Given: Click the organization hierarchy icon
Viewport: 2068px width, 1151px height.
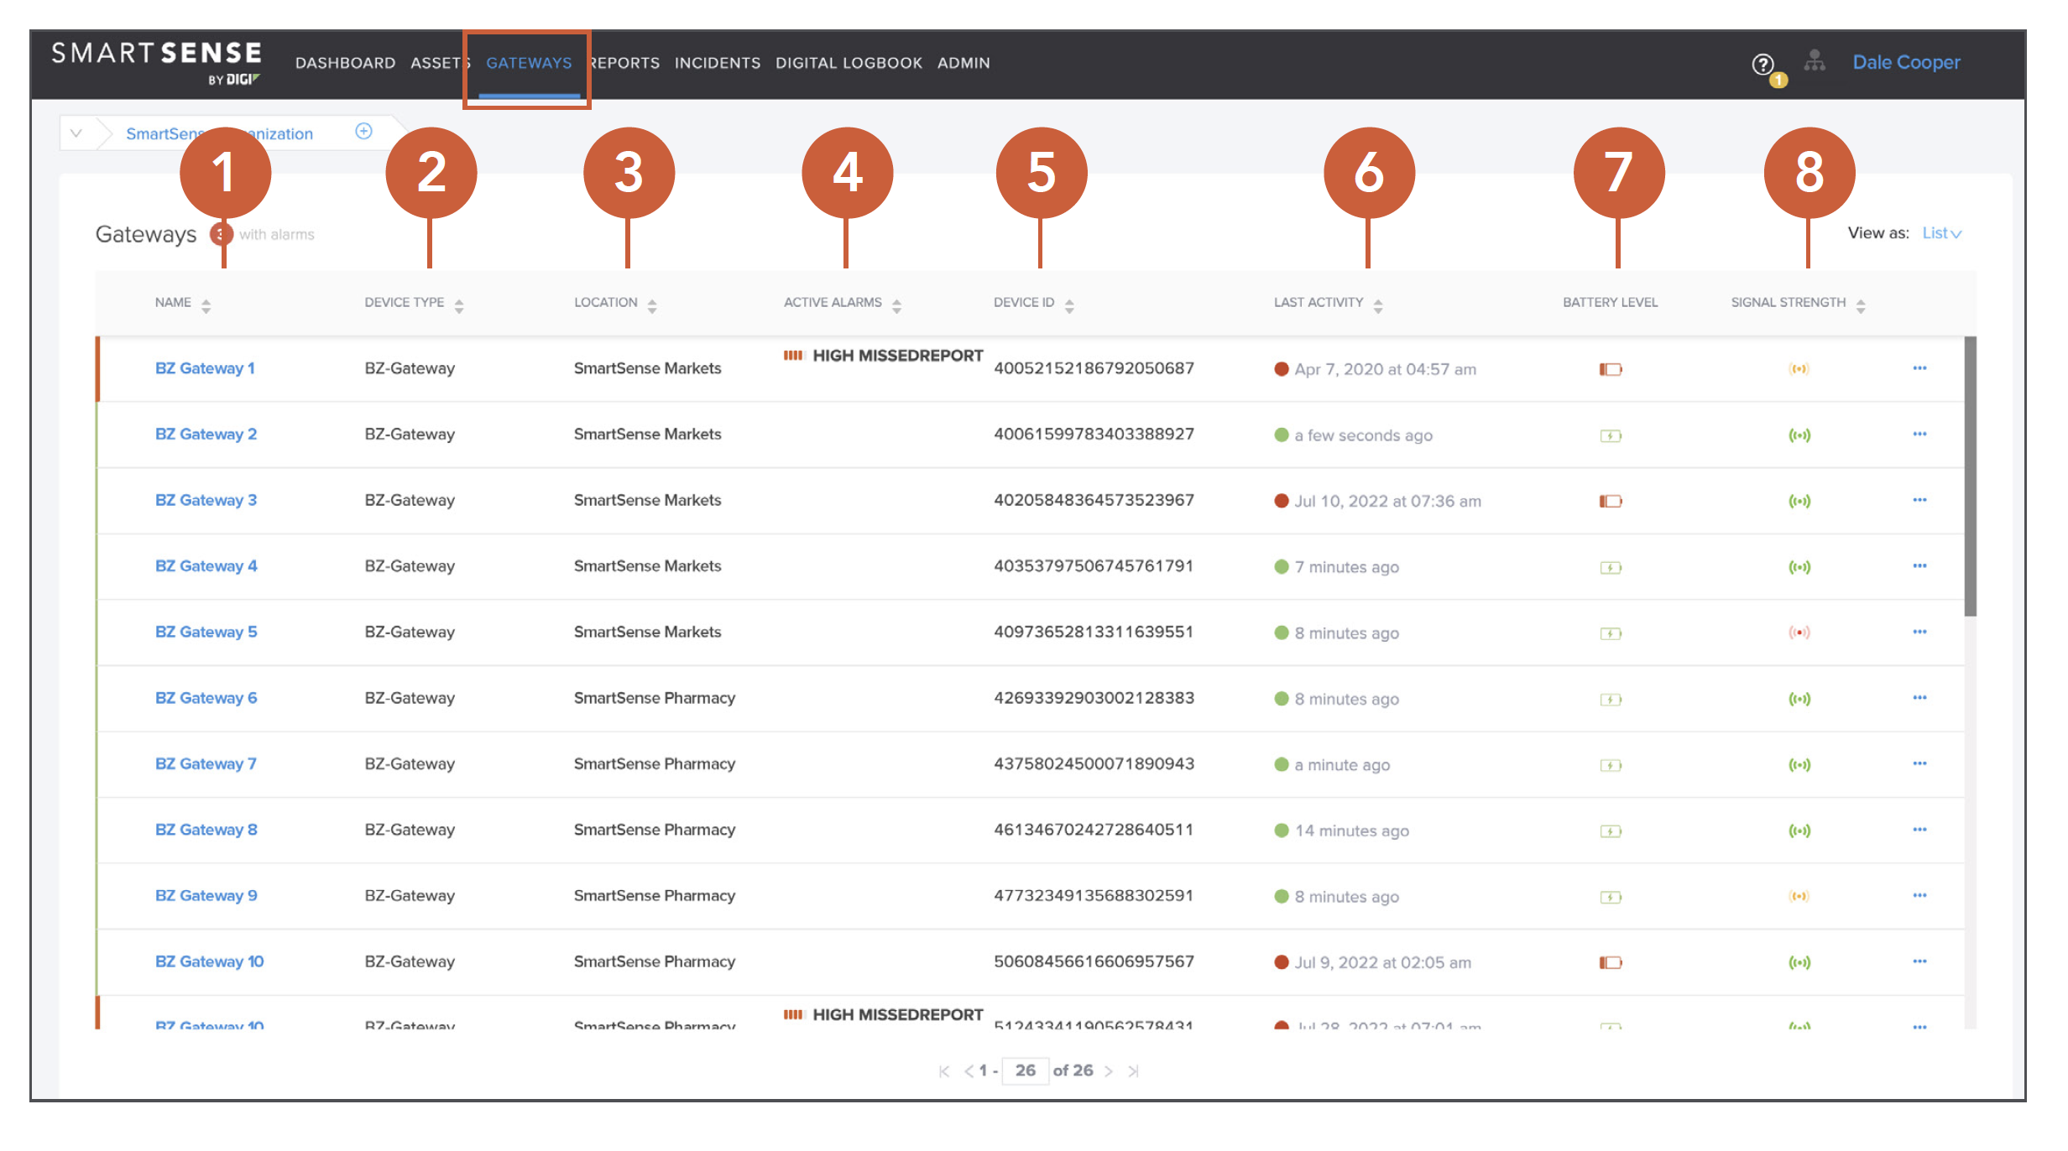Looking at the screenshot, I should (x=1815, y=62).
